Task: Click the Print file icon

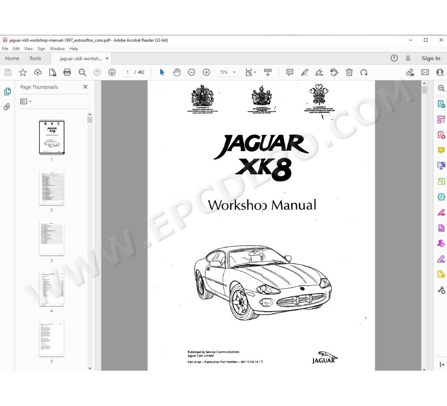Action: 67,72
